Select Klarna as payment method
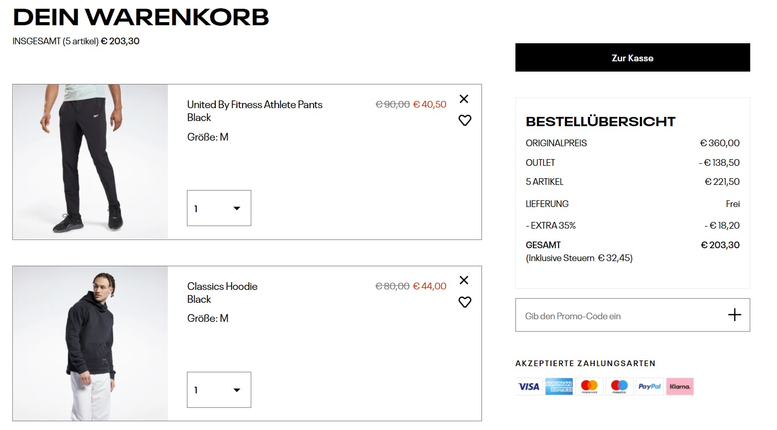The height and width of the screenshot is (430, 777). pyautogui.click(x=680, y=386)
